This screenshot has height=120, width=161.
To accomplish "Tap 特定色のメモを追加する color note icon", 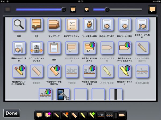I will pos(89,48).
